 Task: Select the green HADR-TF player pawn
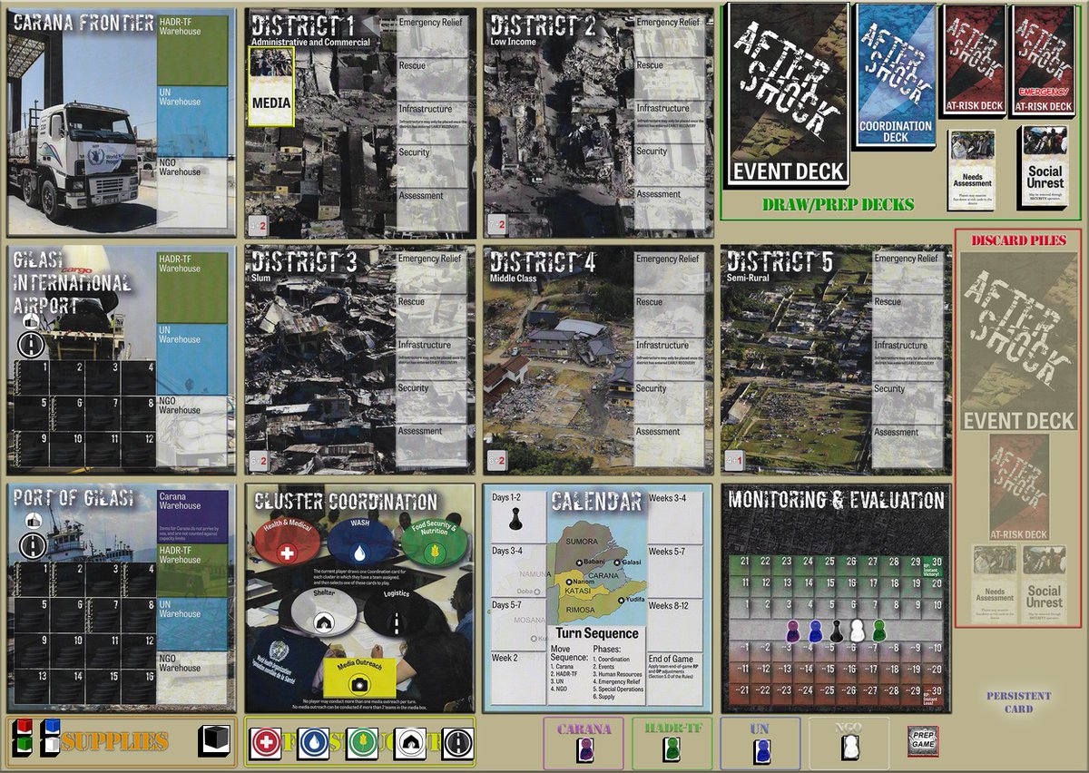coord(672,749)
